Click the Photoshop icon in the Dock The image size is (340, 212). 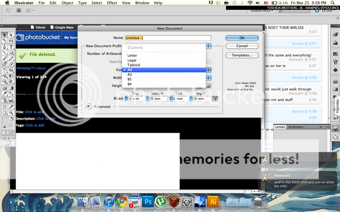pyautogui.click(x=148, y=202)
